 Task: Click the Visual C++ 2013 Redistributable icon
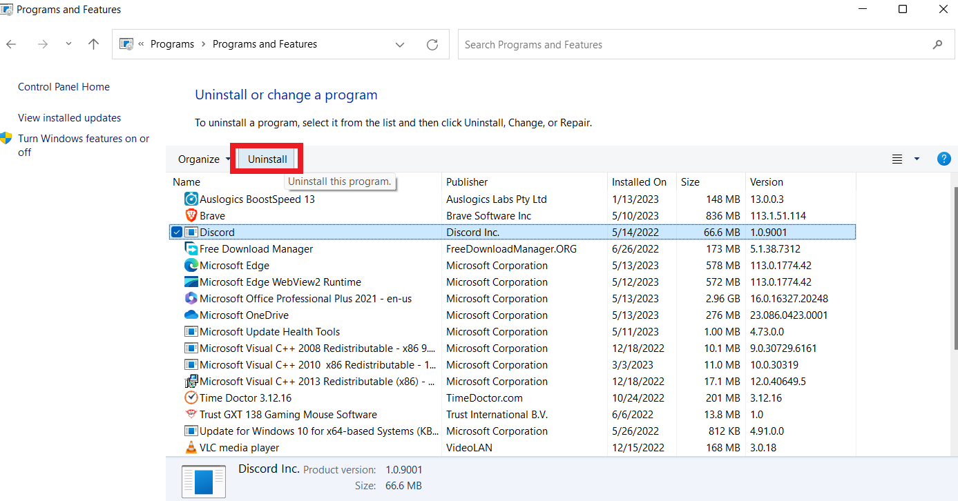(191, 381)
